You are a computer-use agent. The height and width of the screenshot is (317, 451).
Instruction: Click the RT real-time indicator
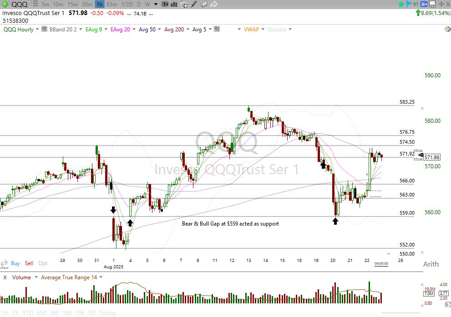click(416, 4)
